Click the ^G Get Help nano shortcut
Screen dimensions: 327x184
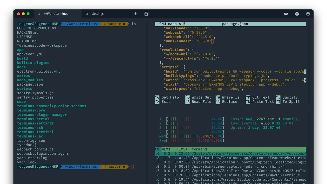pyautogui.click(x=167, y=97)
